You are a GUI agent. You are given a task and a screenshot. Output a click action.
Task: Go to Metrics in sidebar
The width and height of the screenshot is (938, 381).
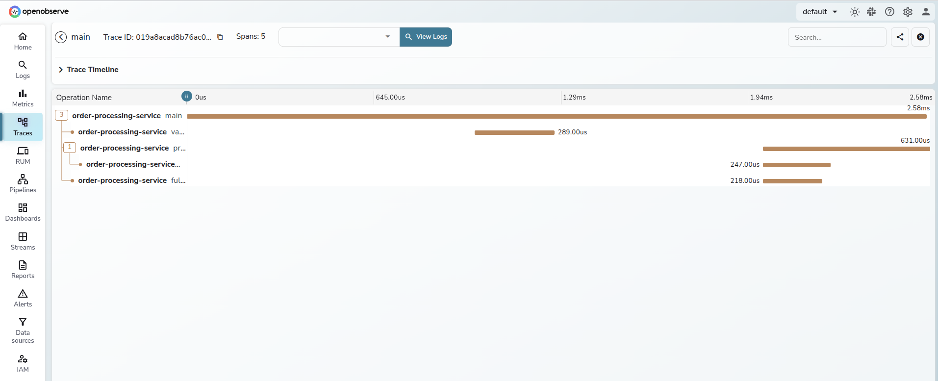point(23,98)
